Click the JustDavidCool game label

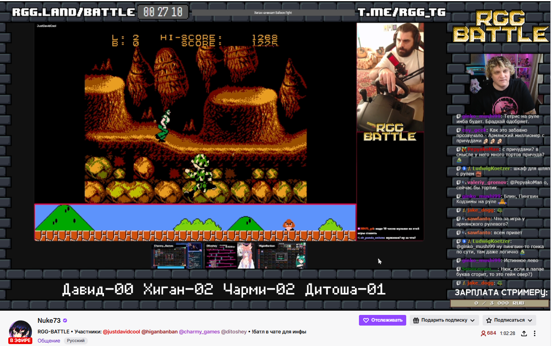46,26
